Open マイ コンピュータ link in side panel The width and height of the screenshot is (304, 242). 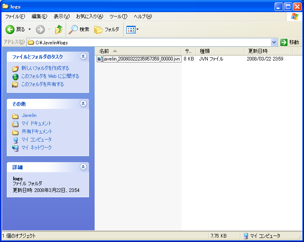tap(37, 140)
